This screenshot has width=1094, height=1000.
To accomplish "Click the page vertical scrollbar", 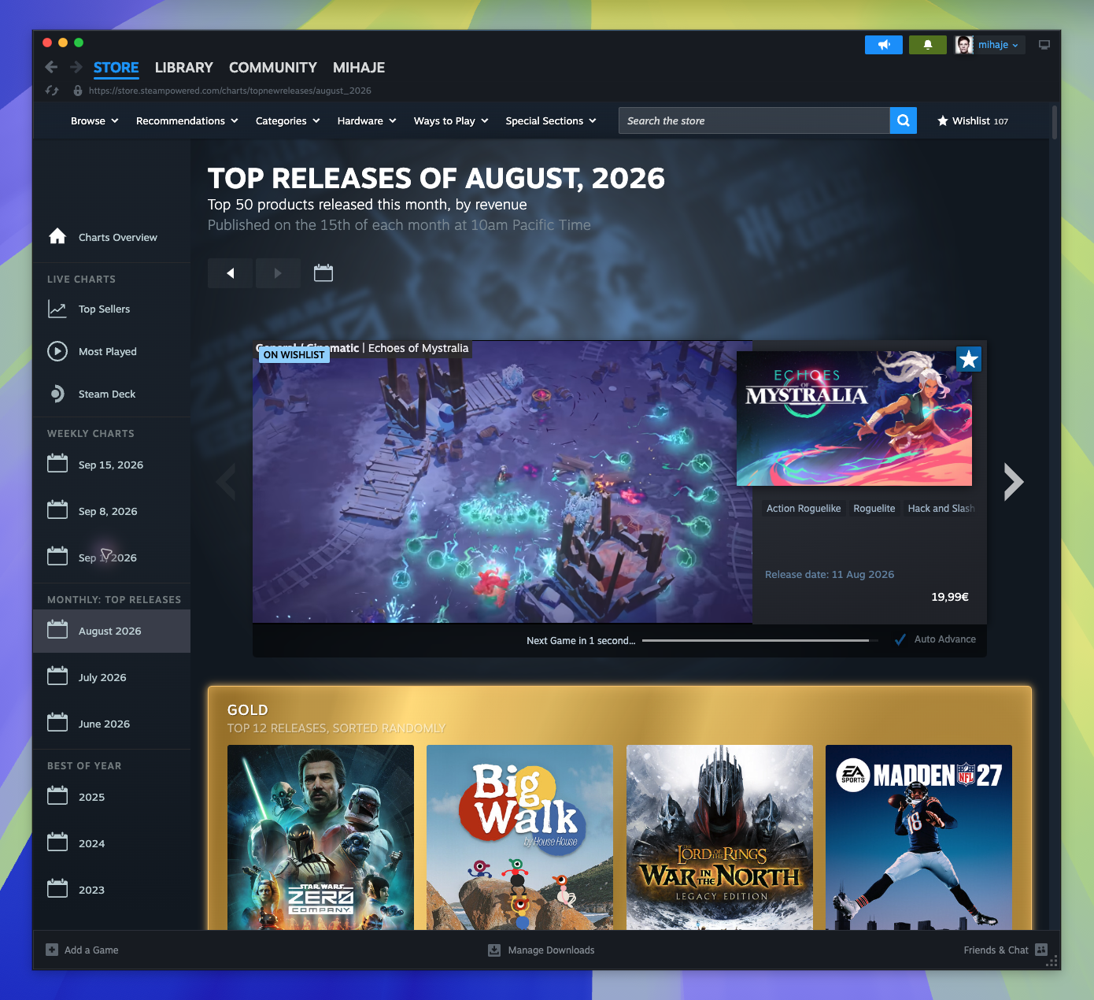I will 1054,124.
